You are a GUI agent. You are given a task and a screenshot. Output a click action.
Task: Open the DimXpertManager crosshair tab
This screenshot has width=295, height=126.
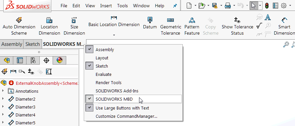pos(46,60)
